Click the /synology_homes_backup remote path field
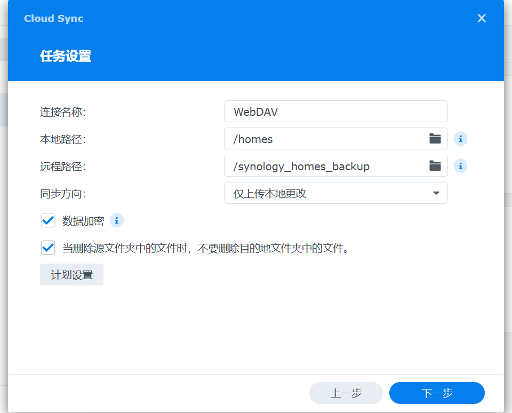 tap(325, 166)
